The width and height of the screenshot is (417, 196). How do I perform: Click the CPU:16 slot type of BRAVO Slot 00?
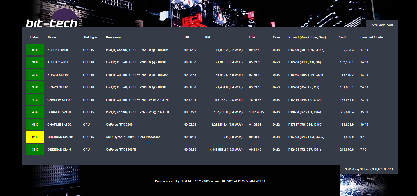(89, 75)
